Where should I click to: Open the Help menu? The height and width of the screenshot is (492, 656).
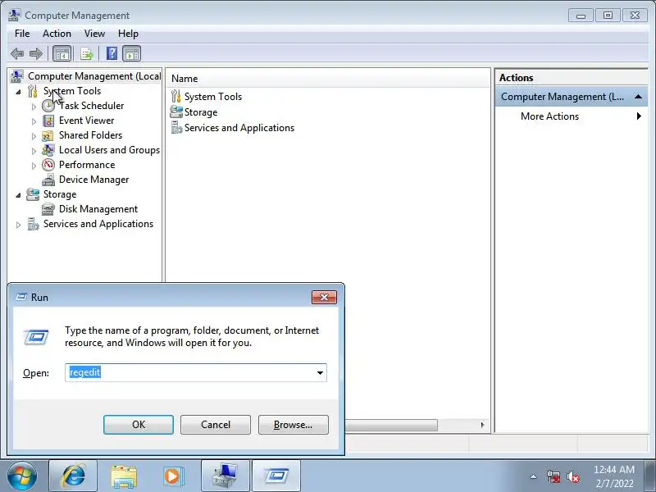click(x=128, y=34)
